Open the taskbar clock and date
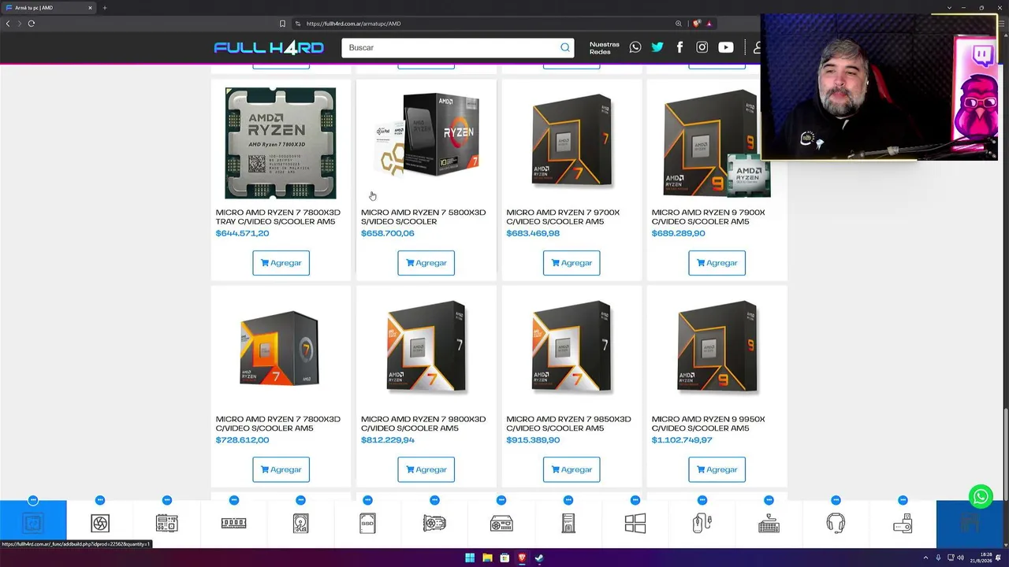This screenshot has height=567, width=1009. [x=981, y=558]
